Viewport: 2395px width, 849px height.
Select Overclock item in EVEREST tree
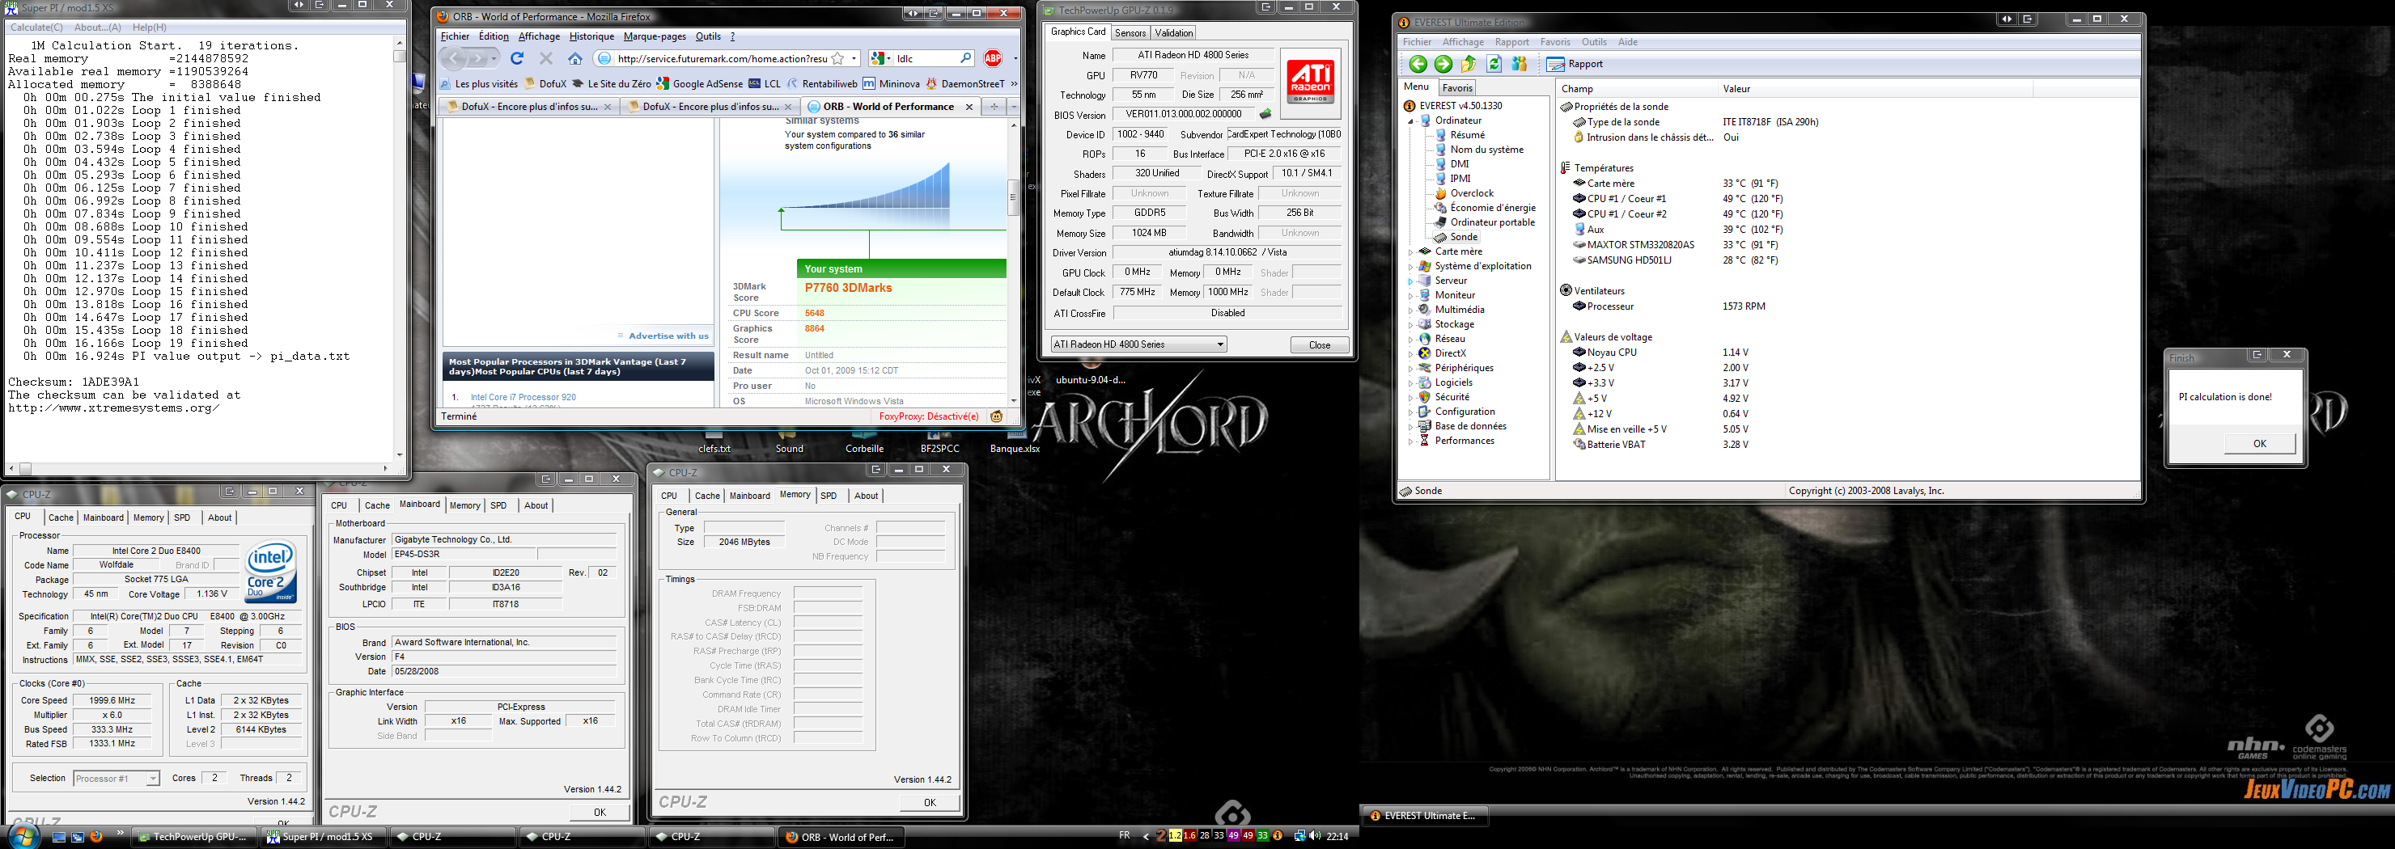[1472, 193]
